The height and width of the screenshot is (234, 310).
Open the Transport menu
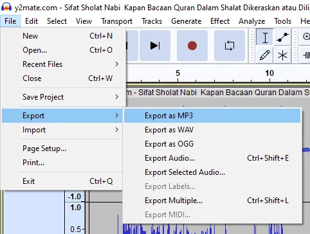[x=116, y=21]
